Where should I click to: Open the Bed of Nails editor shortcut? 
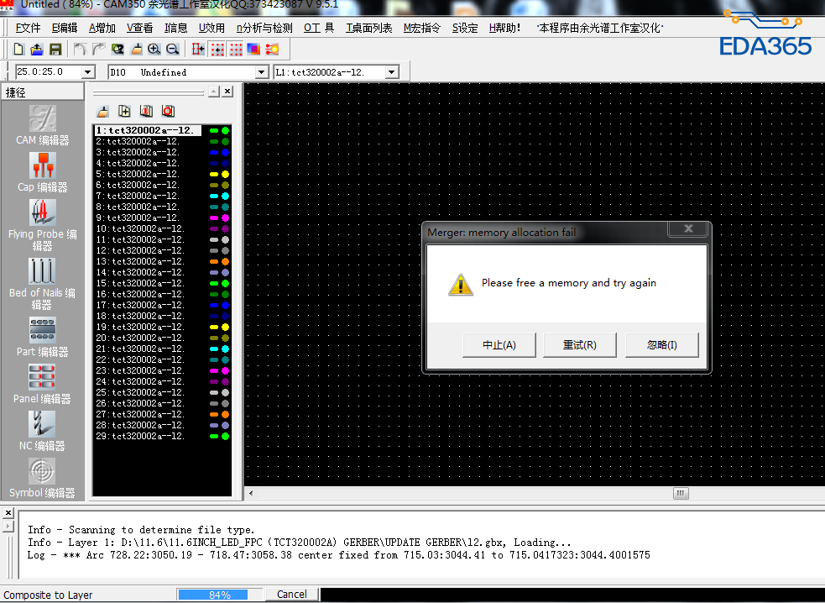(x=42, y=284)
